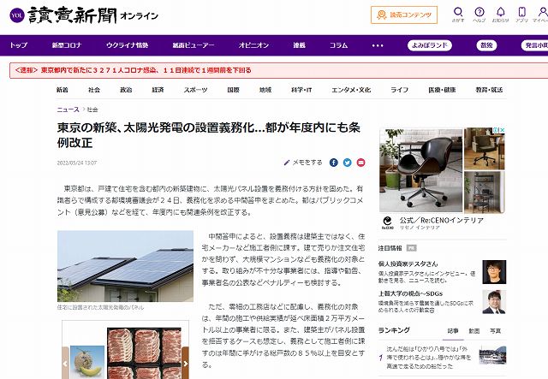Image resolution: width=548 pixels, height=379 pixels.
Task: Click the よみぽランド pill button
Action: (430, 45)
